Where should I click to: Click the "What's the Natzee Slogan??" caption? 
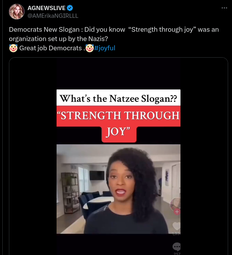[119, 98]
